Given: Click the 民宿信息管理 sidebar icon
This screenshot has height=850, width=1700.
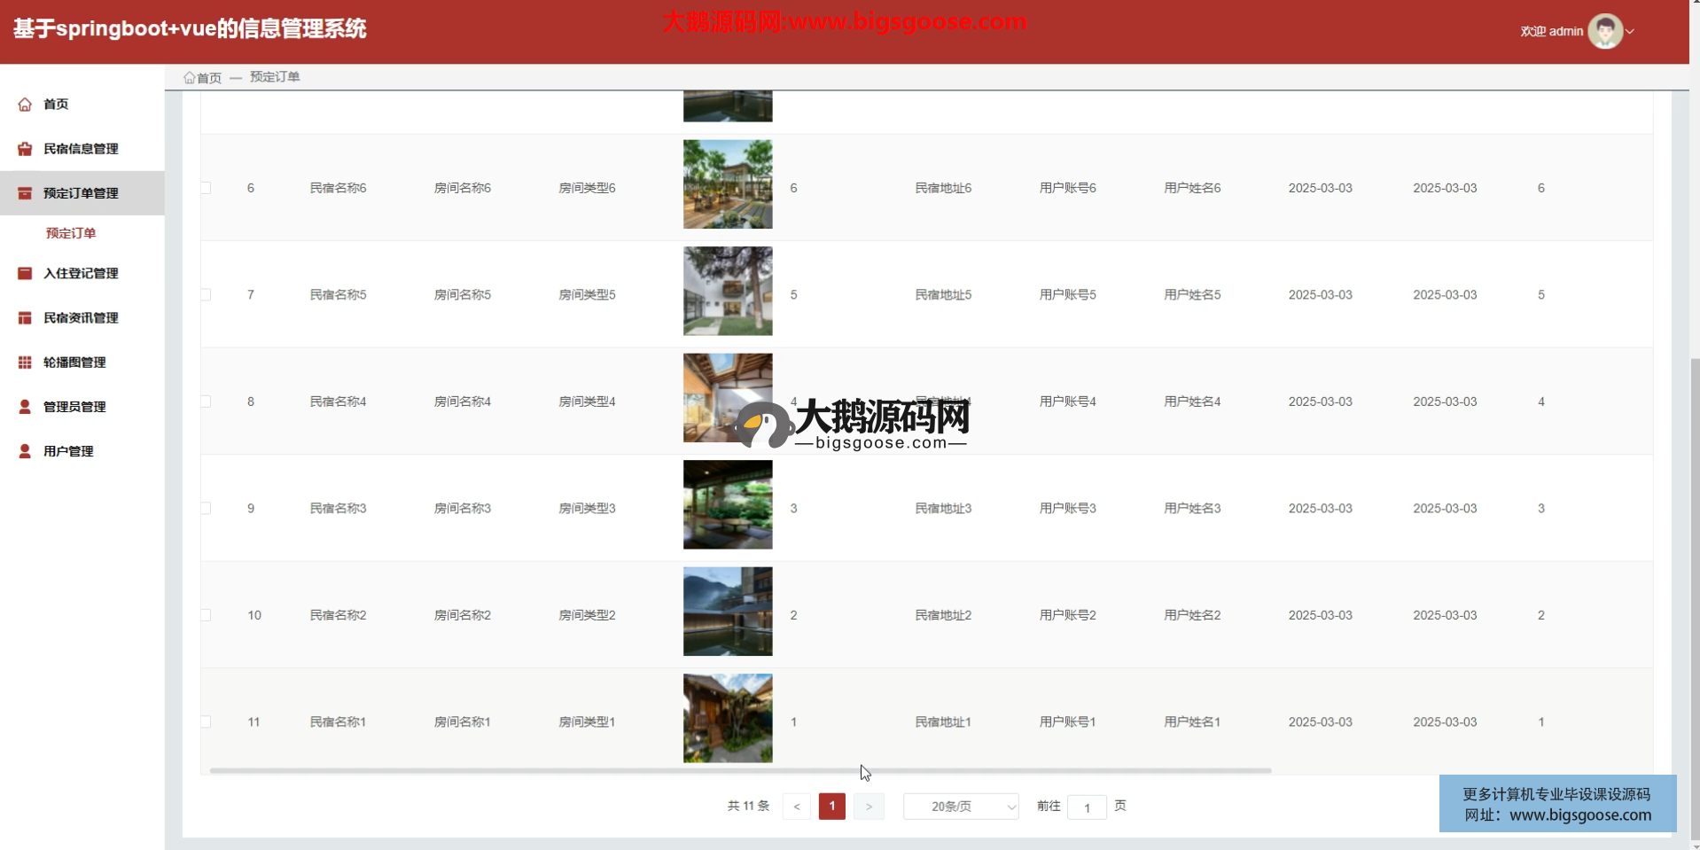Looking at the screenshot, I should click(x=25, y=149).
